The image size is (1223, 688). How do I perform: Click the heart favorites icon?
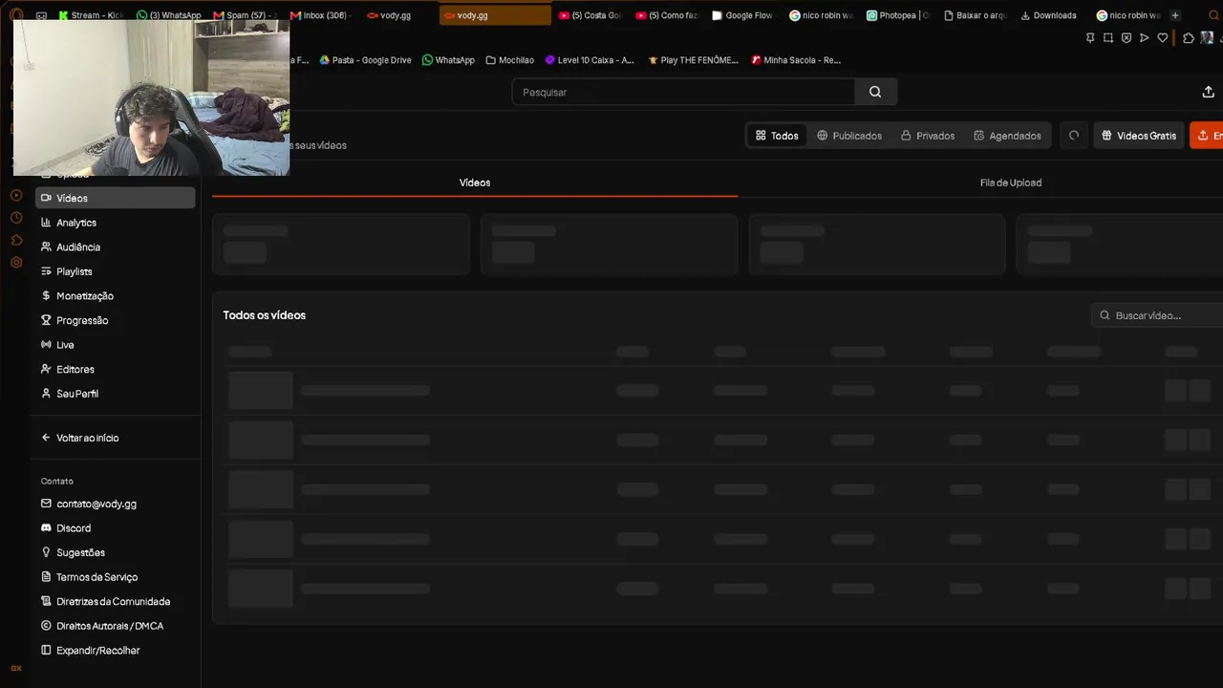[1163, 38]
